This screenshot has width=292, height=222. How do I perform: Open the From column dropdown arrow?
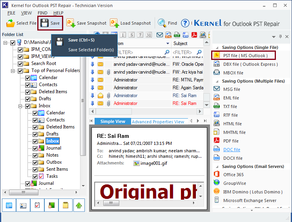[x=168, y=43]
